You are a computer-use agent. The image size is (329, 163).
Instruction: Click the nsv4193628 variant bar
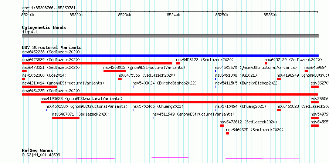click(166, 102)
